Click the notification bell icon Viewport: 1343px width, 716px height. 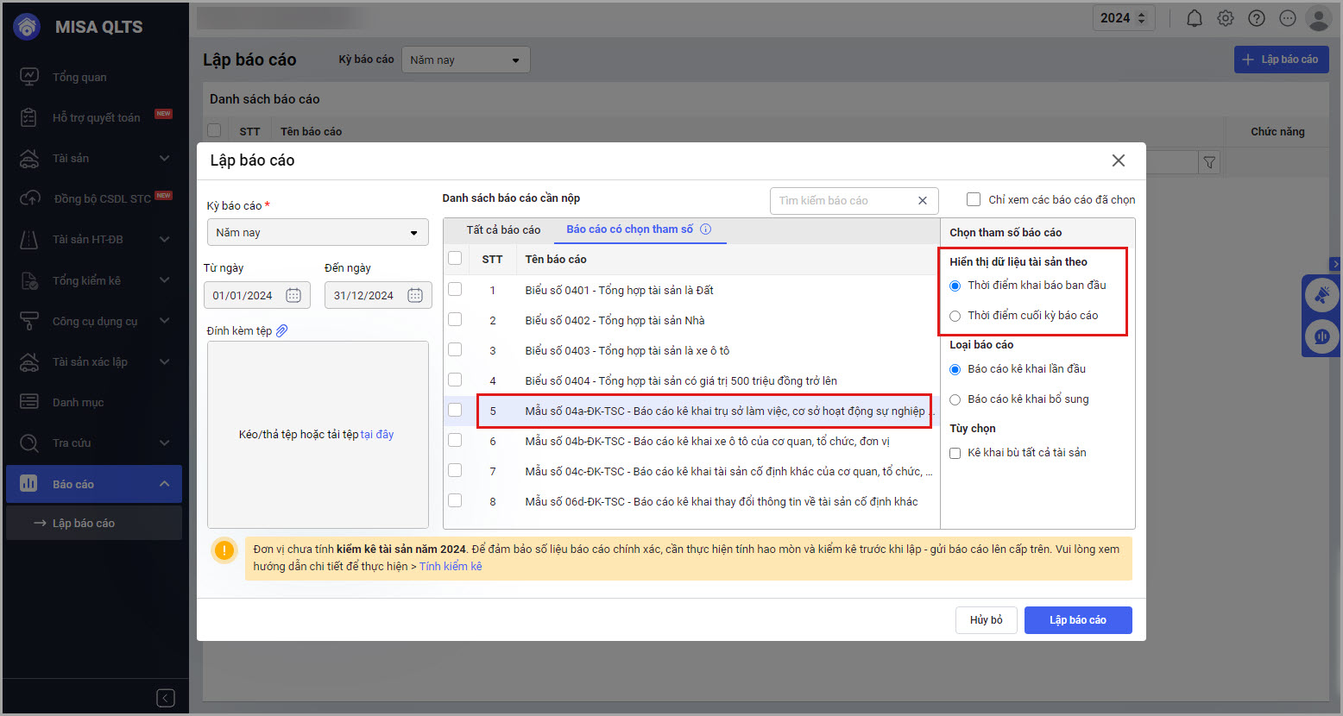[1194, 18]
